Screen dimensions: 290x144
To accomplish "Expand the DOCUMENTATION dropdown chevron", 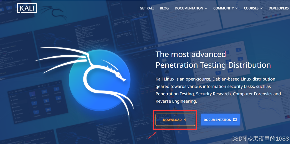I will click(206, 8).
